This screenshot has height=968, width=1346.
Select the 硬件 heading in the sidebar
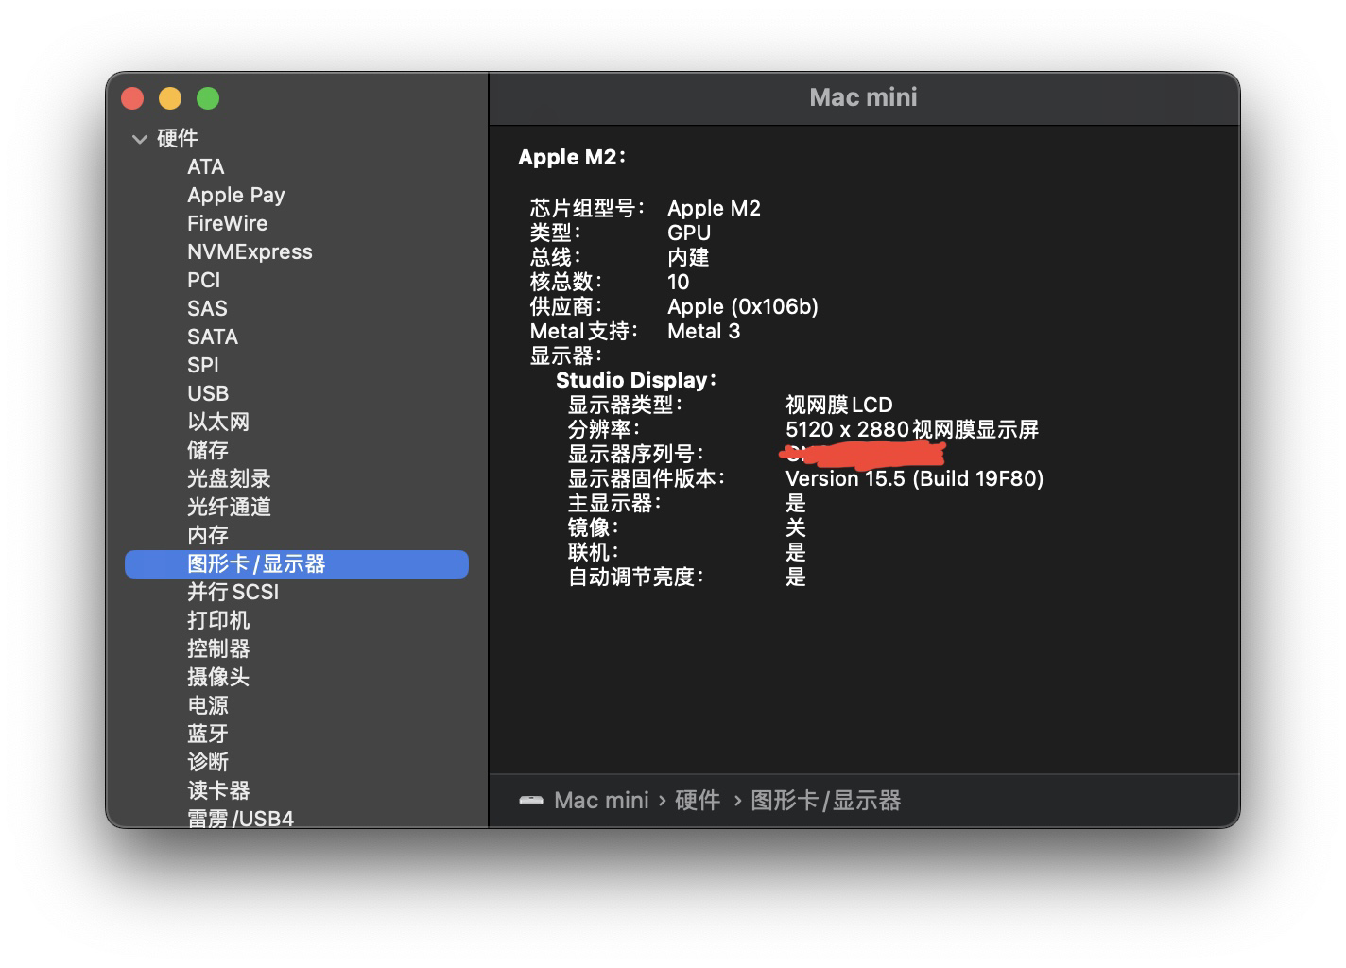pyautogui.click(x=178, y=138)
